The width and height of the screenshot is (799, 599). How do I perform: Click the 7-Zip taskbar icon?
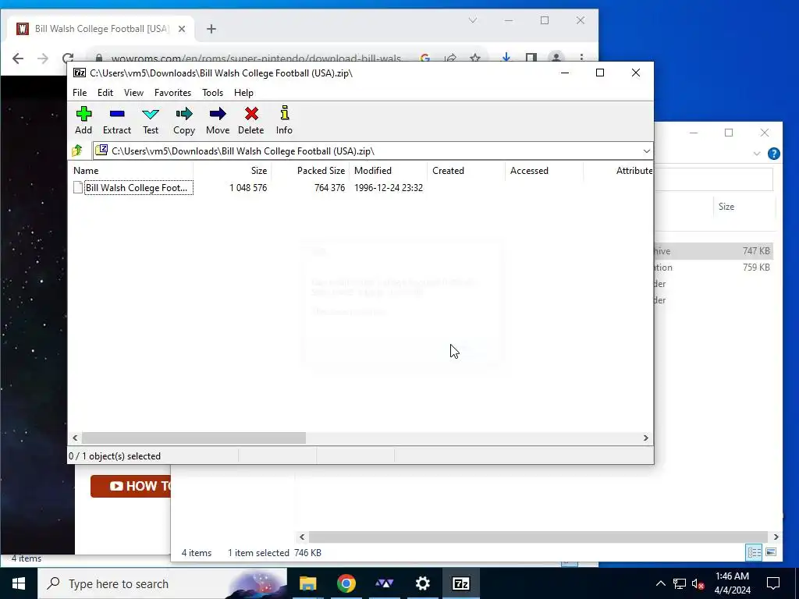(x=460, y=583)
